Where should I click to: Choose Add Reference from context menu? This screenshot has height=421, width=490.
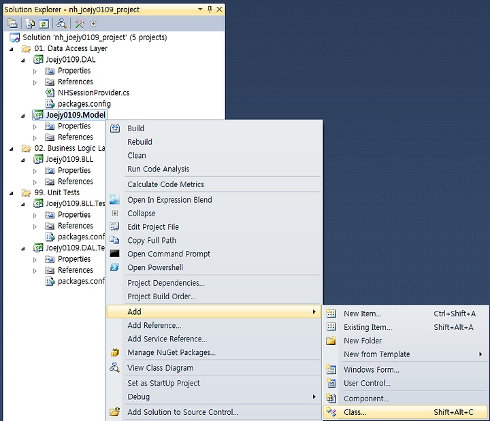tap(214, 325)
